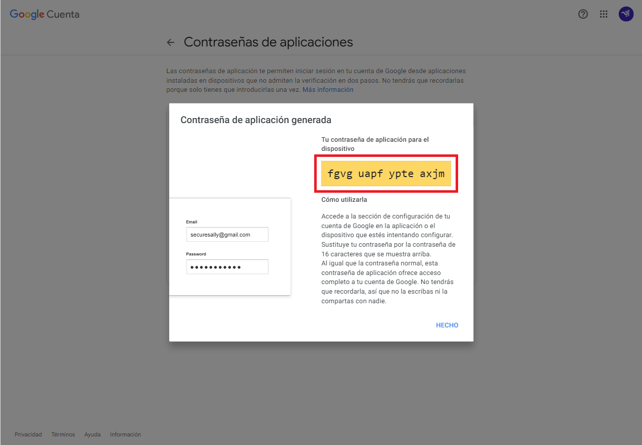Click the generated app password box

(386, 174)
